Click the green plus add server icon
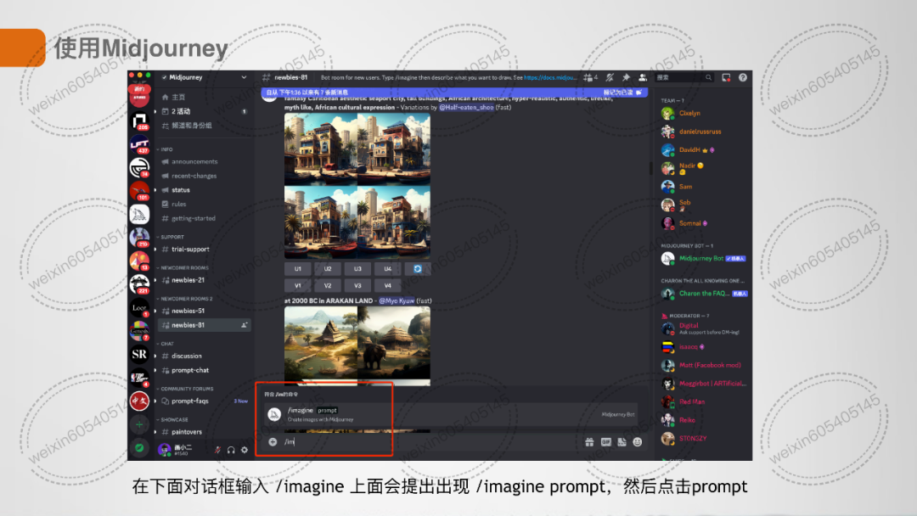 pos(139,425)
